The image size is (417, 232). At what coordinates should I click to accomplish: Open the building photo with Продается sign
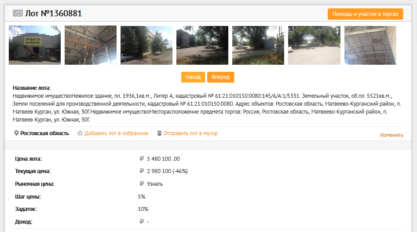click(35, 45)
